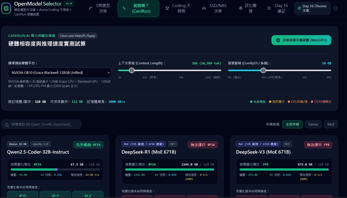347x198 pixels.
Task: Click the Apache 2.0 license tag
Action: click(40, 144)
